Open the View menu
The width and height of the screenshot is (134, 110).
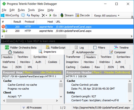pyautogui.click(x=41, y=10)
